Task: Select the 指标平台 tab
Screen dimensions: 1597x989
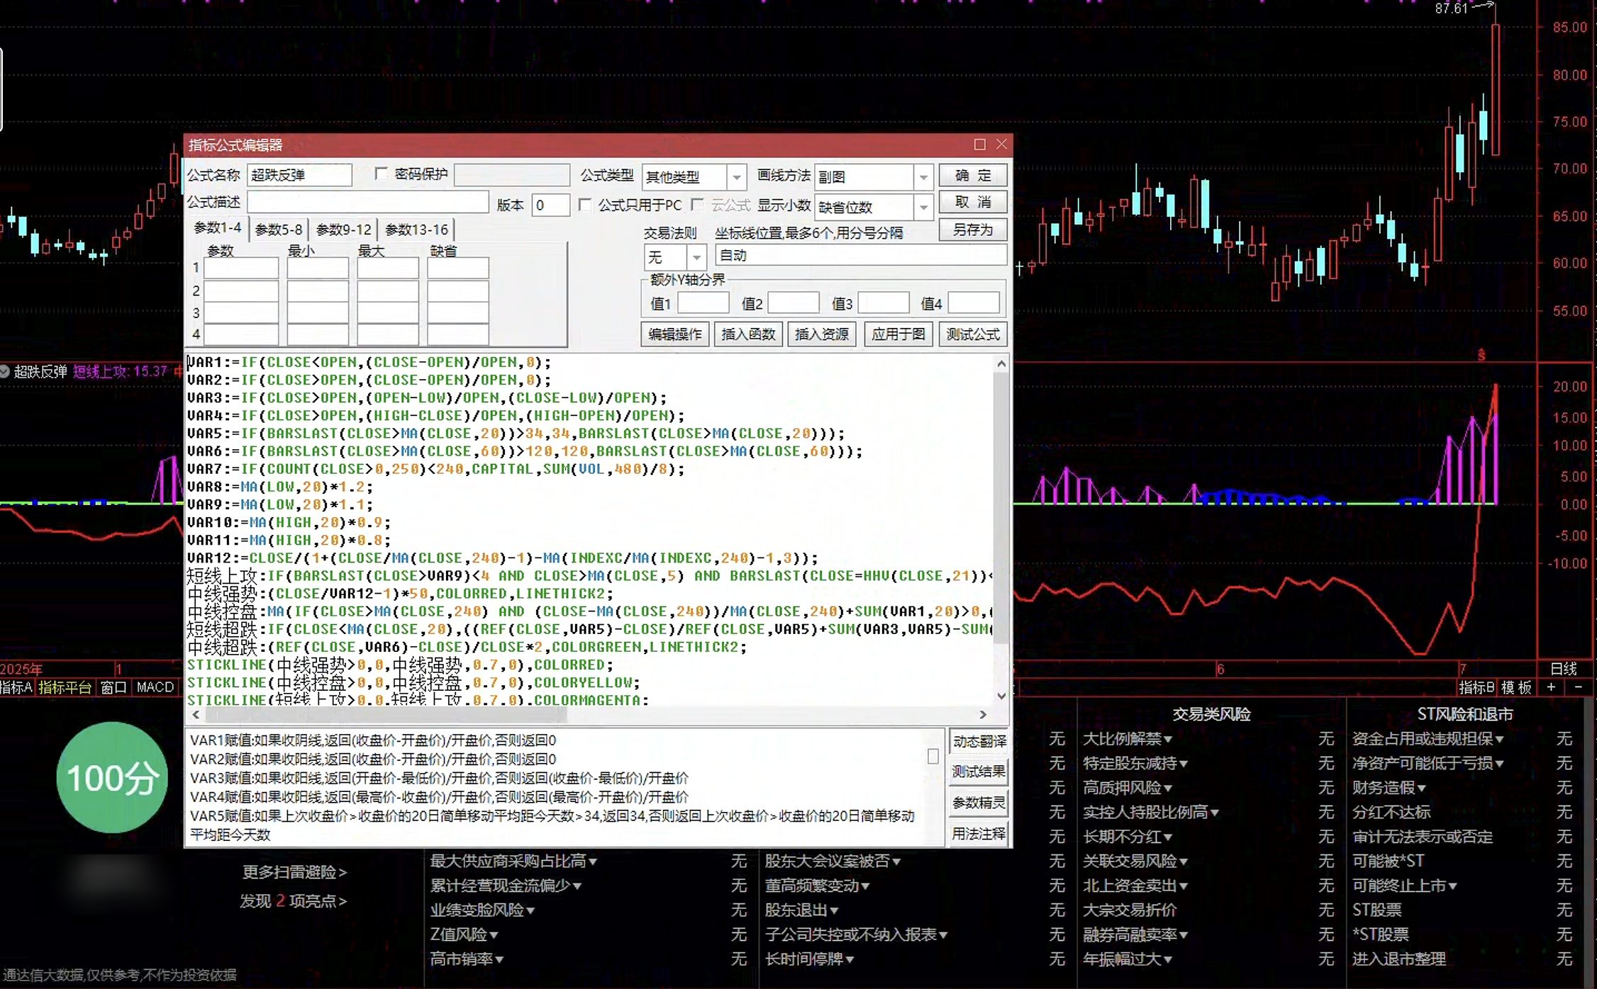Action: (65, 687)
